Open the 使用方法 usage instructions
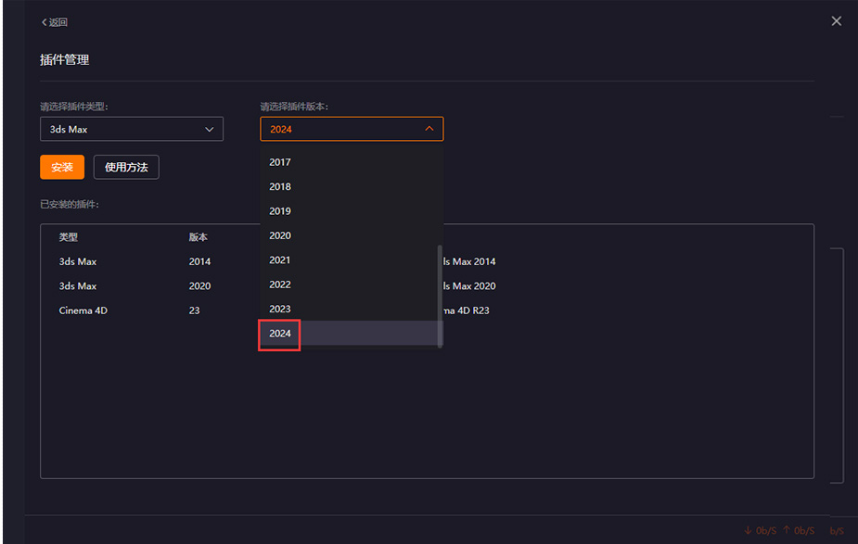This screenshot has width=858, height=544. [126, 168]
